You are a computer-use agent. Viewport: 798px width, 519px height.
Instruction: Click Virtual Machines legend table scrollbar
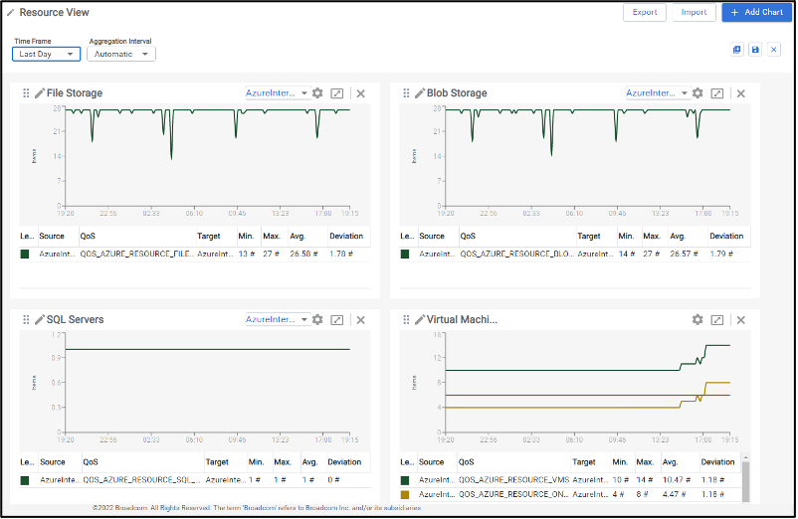tap(746, 482)
